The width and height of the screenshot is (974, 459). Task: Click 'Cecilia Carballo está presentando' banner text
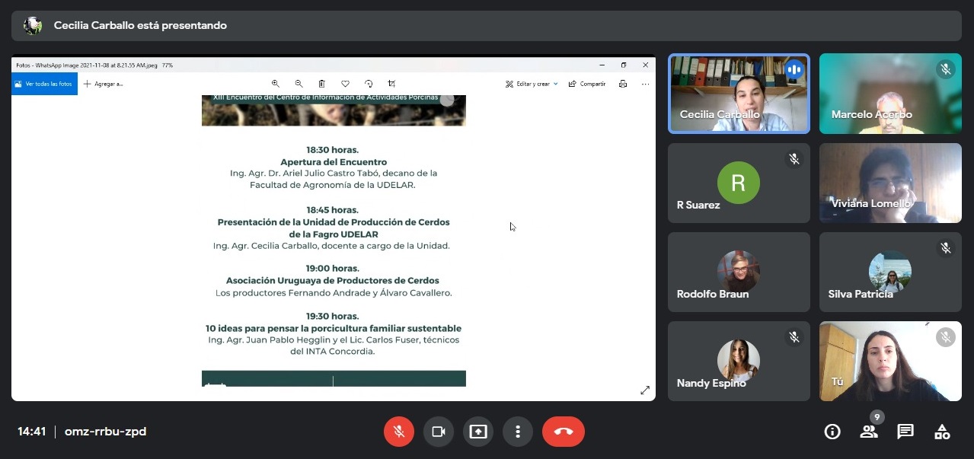click(140, 25)
